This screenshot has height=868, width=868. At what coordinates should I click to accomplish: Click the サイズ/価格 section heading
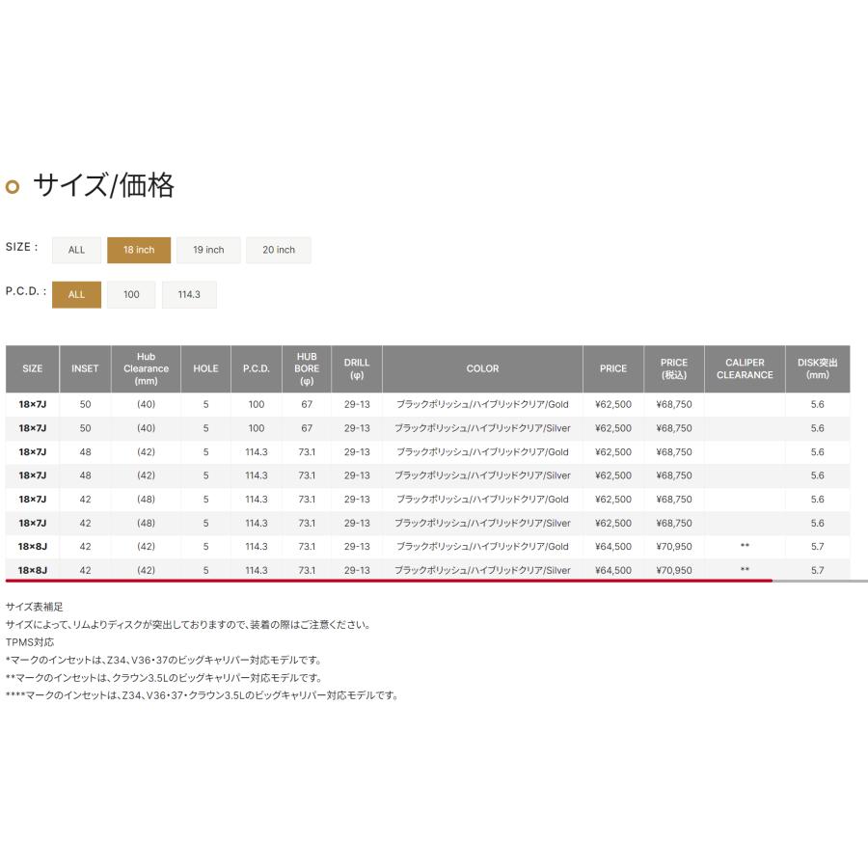coord(103,185)
